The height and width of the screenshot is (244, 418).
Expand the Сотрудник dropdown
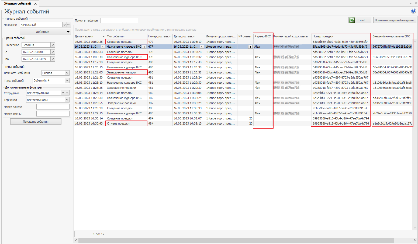(x=63, y=93)
